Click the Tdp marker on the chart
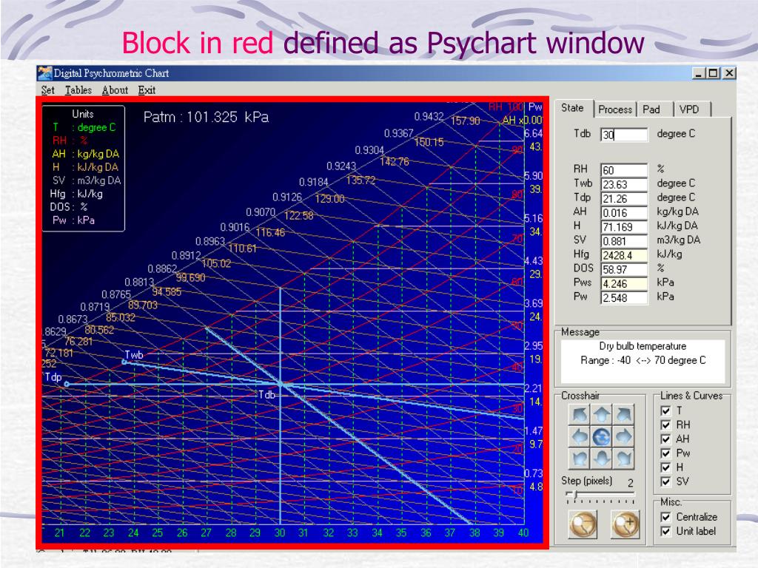Image resolution: width=758 pixels, height=568 pixels. 67,384
